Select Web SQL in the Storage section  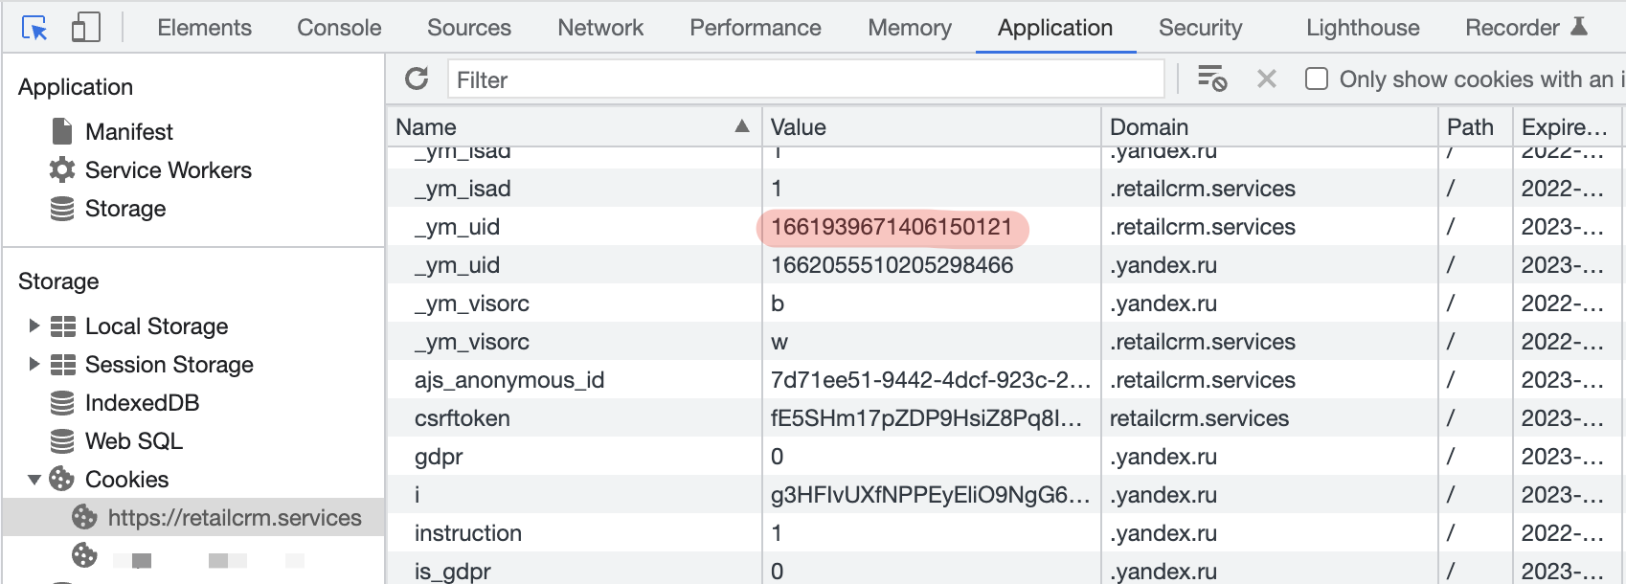pos(134,441)
